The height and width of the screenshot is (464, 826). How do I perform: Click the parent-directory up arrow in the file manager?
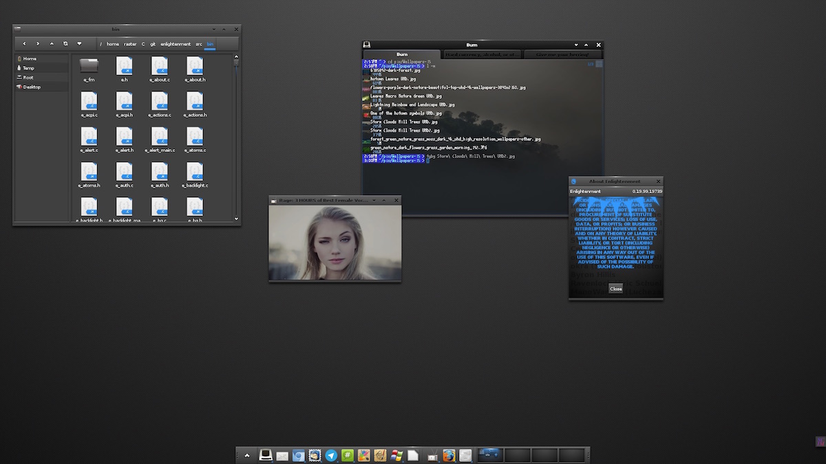[52, 43]
